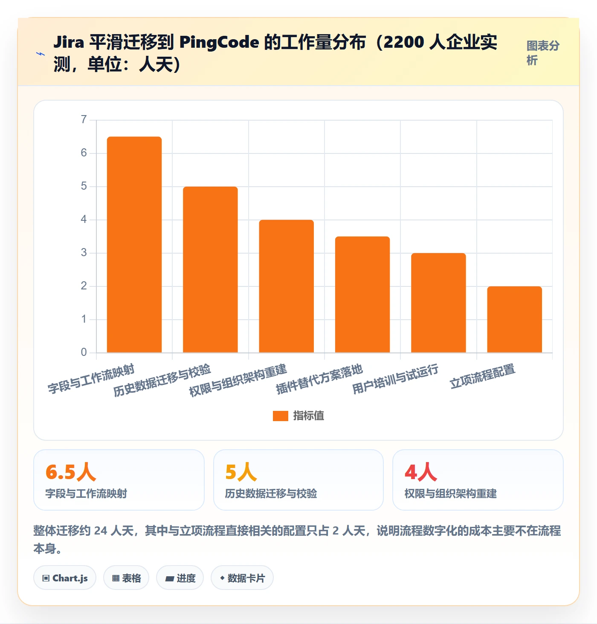Select the Chart.js tag chip
This screenshot has height=624, width=597.
[65, 578]
